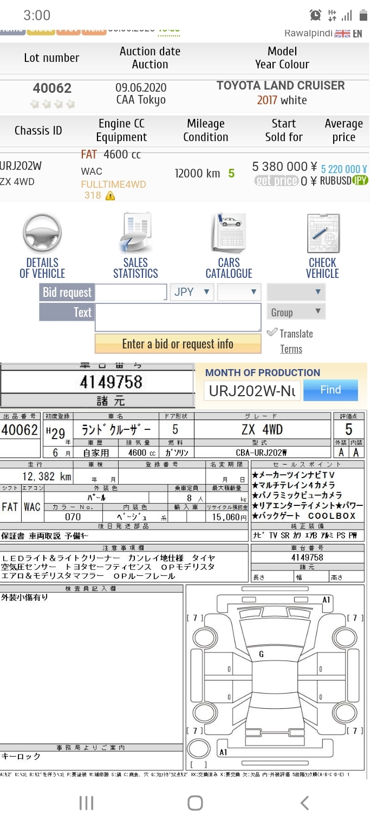Click the auction date 09.06.2020
Screen dimensions: 390x825
click(x=141, y=87)
